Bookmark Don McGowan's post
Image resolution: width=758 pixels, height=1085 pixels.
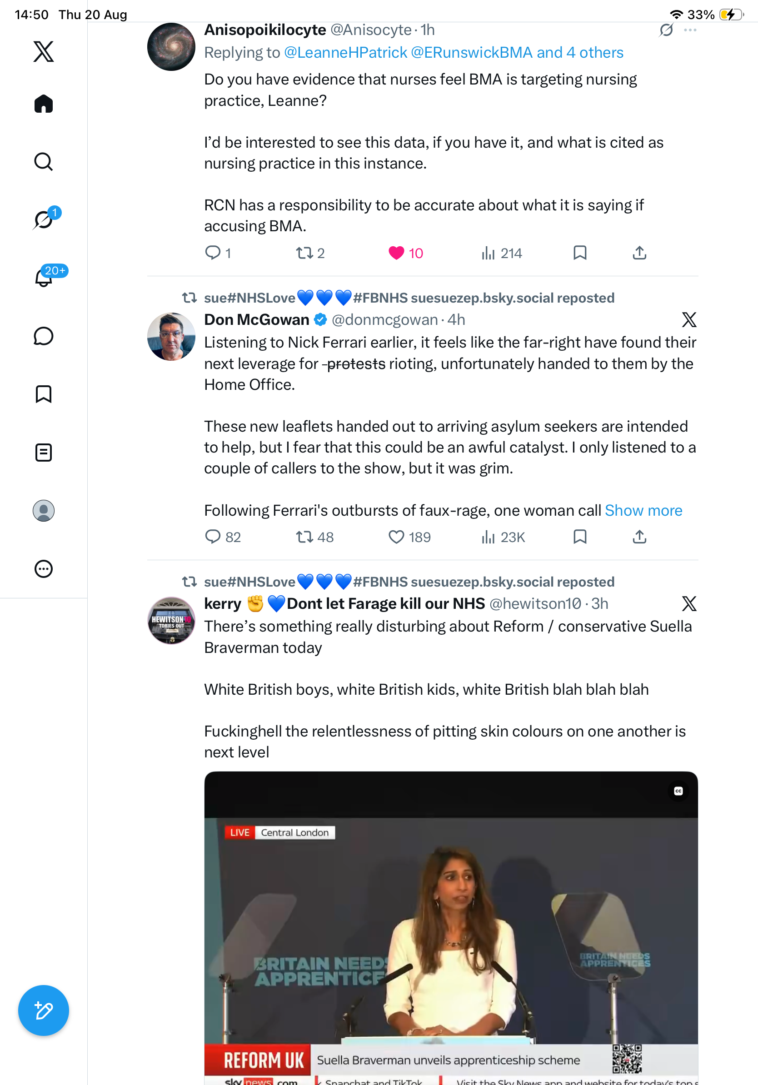(x=580, y=537)
